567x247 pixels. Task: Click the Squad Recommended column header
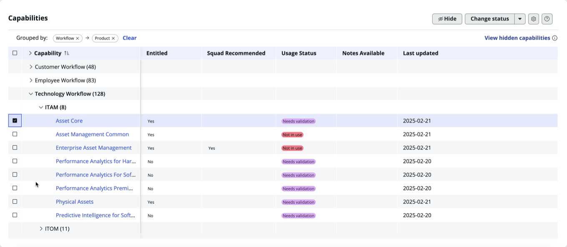click(236, 53)
